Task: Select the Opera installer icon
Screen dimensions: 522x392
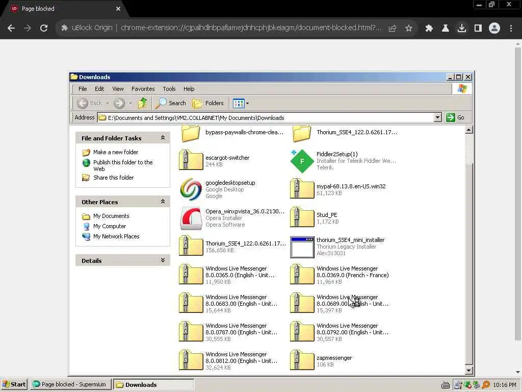Action: (191, 218)
